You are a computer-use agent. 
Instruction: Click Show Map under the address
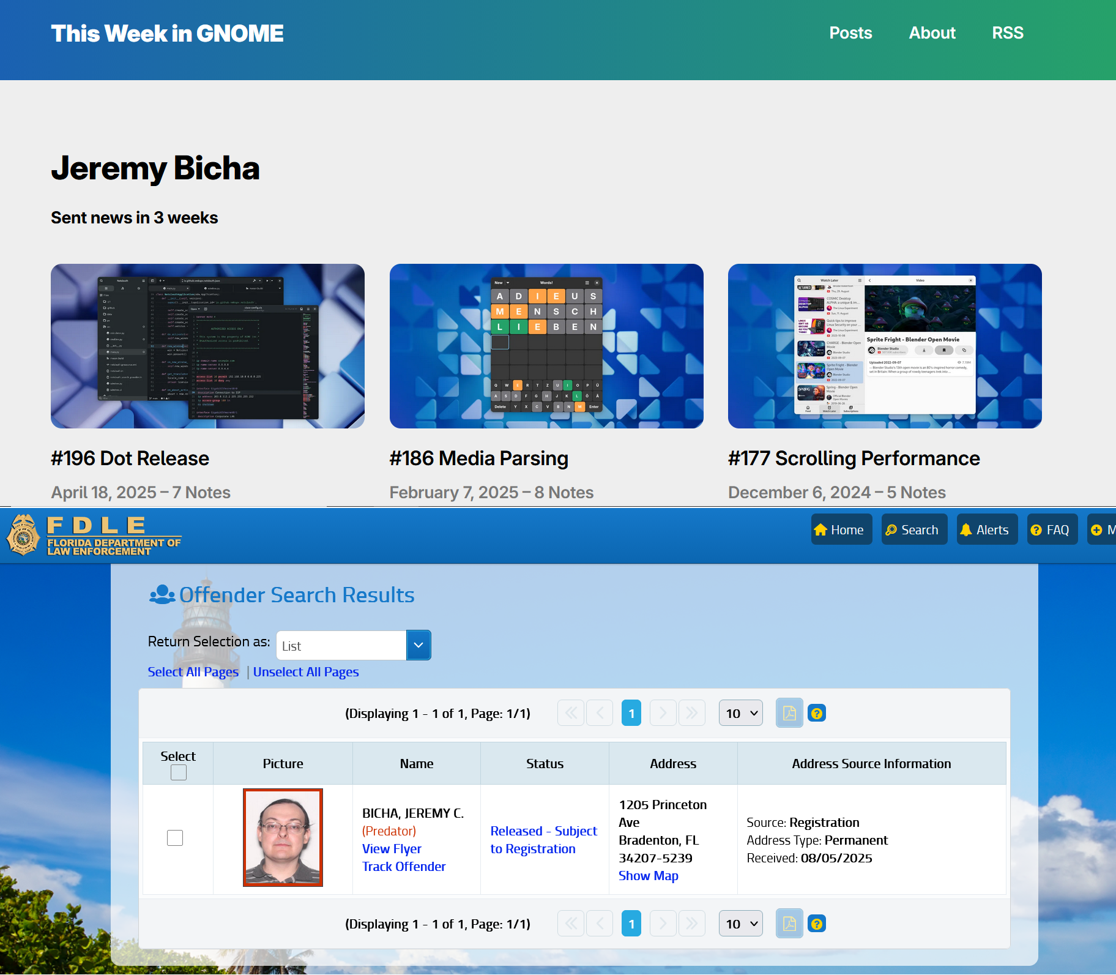(649, 876)
